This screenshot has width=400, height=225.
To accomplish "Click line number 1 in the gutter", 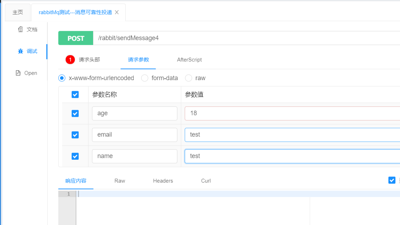I will click(x=68, y=194).
